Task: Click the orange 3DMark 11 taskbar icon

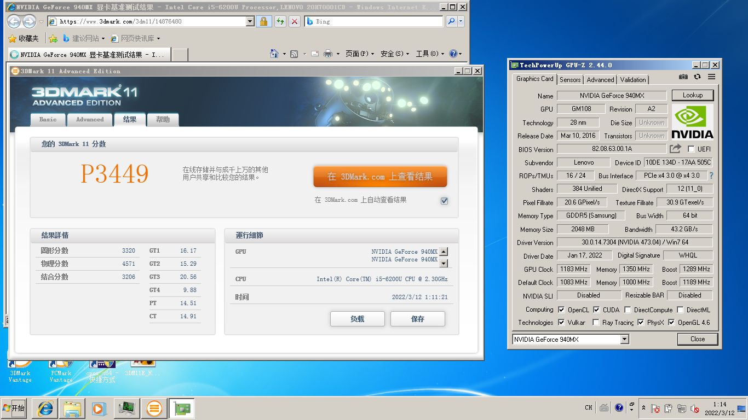Action: pos(154,409)
